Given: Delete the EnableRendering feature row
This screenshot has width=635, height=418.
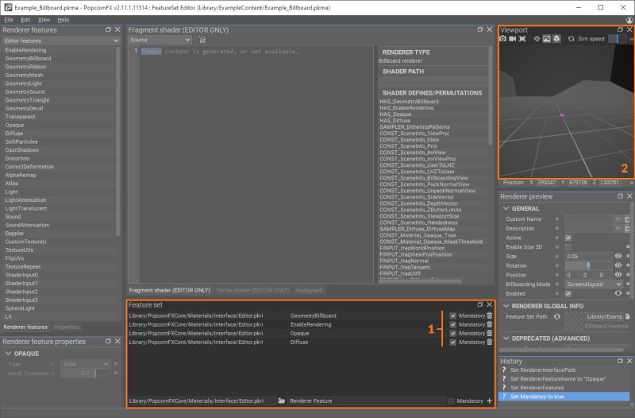Looking at the screenshot, I should pos(489,324).
